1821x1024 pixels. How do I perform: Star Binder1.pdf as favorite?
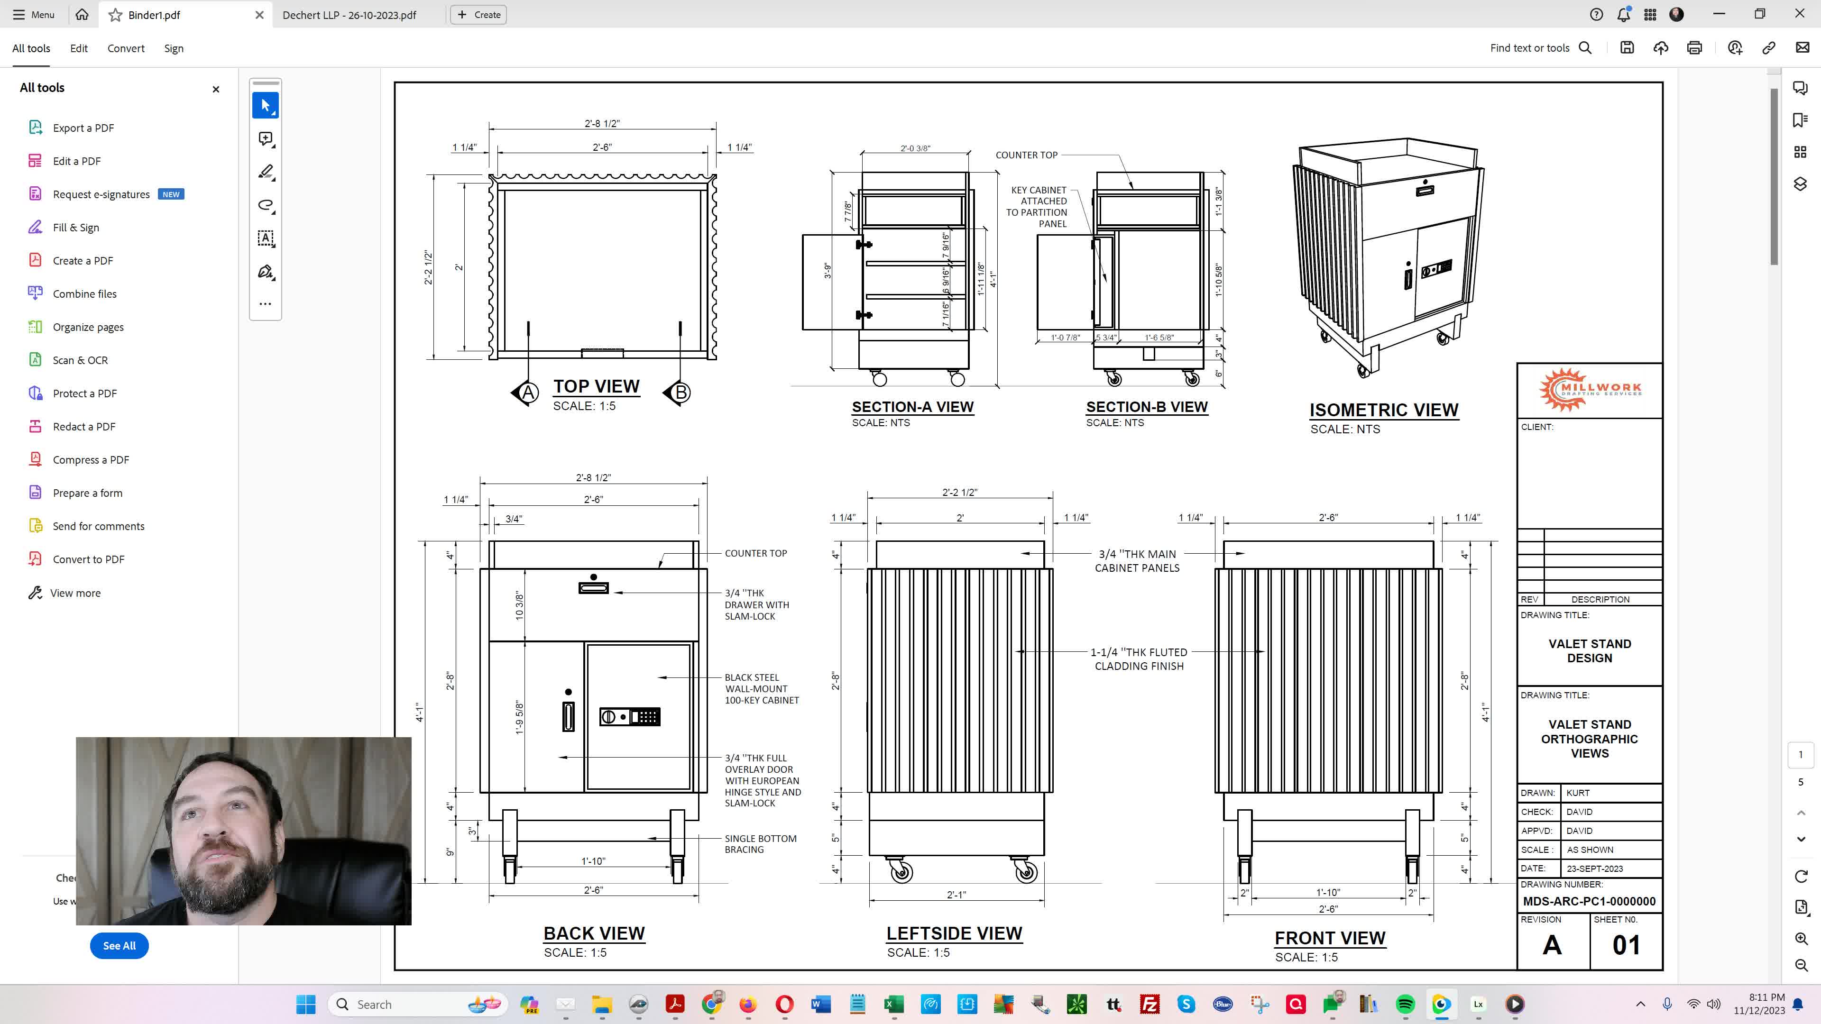click(x=115, y=15)
